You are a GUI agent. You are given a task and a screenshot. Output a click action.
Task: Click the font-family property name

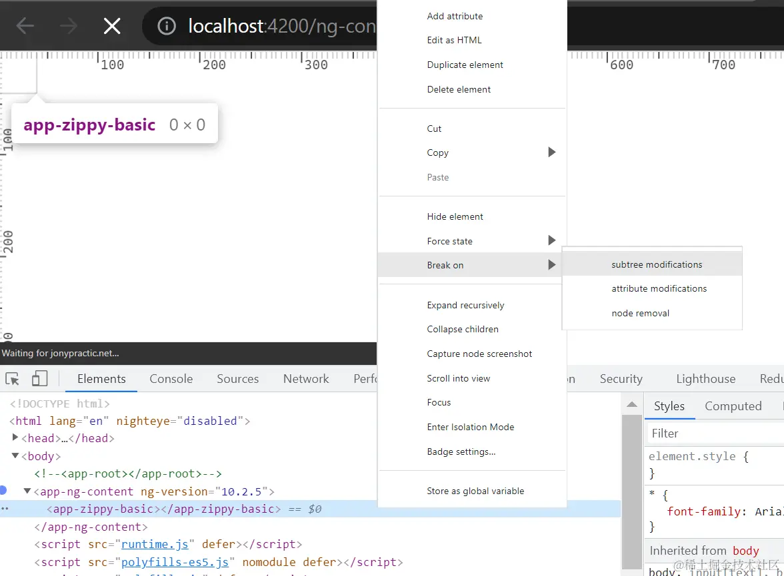[703, 511]
